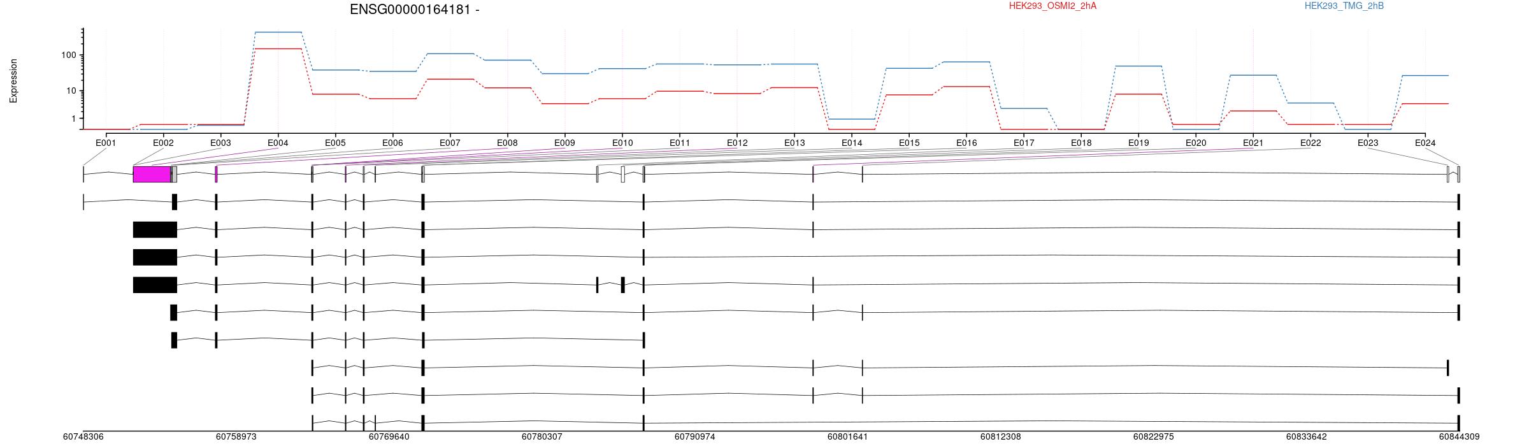Click y-axis tick value 10
This screenshot has width=1529, height=446.
click(x=71, y=91)
